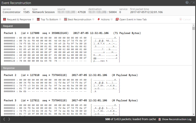This screenshot has width=196, height=123.
Task: Go to previous packet page arrow
Action: click(x=3, y=119)
